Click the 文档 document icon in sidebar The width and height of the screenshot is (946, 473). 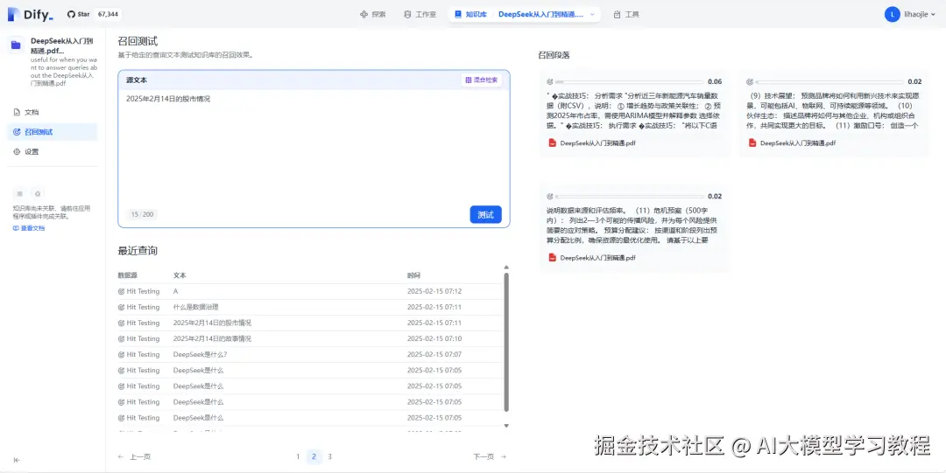coord(17,112)
